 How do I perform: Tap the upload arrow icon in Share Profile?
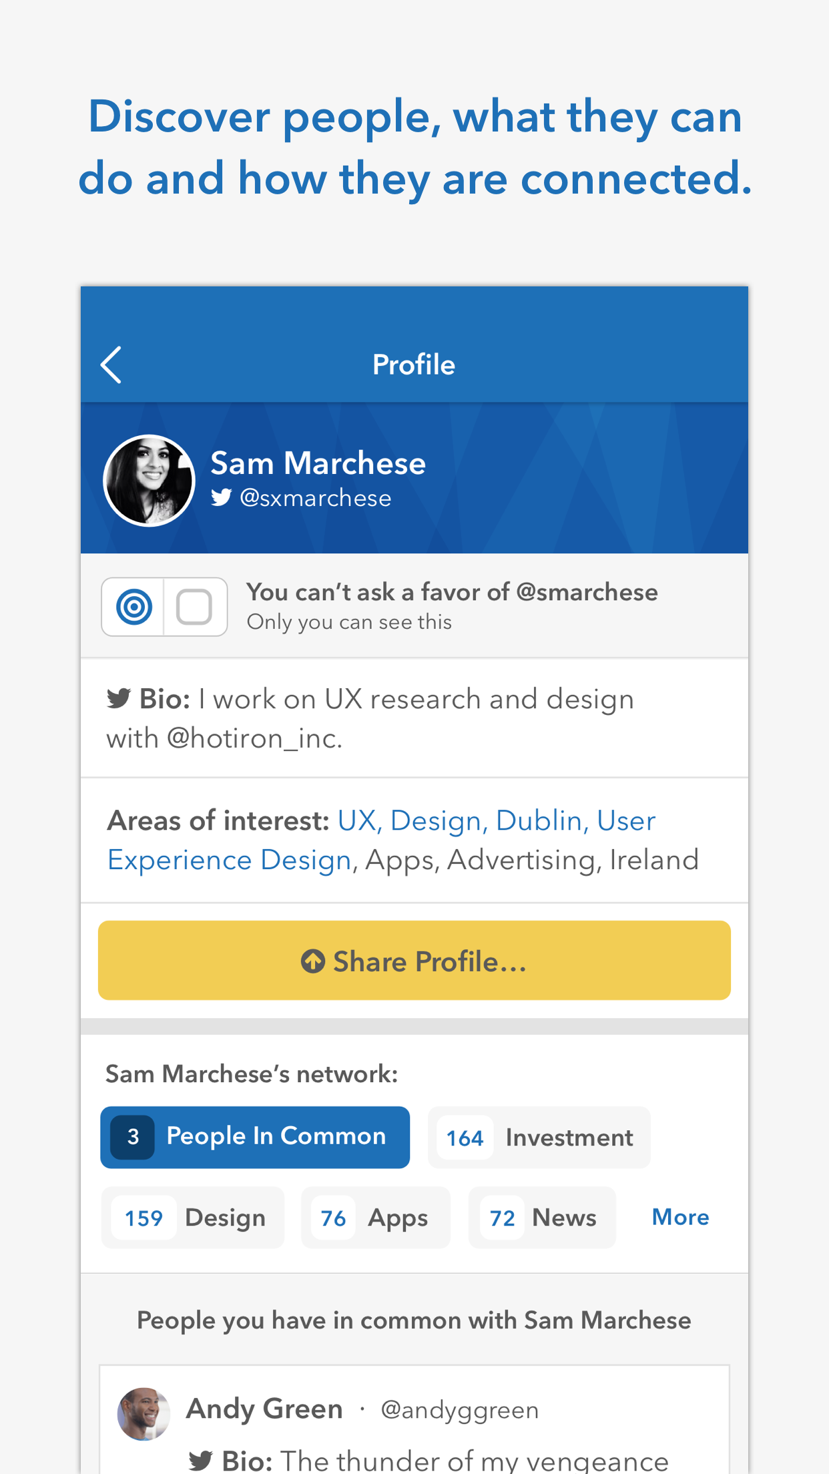[313, 961]
